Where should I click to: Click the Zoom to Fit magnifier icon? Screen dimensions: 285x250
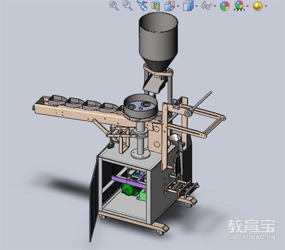point(114,6)
